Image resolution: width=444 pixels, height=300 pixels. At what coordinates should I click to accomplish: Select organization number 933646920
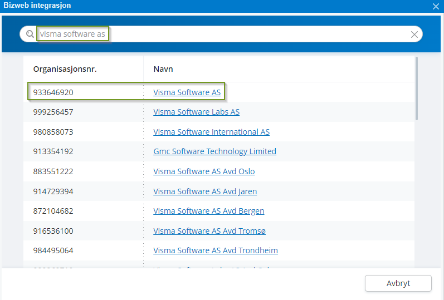click(53, 92)
